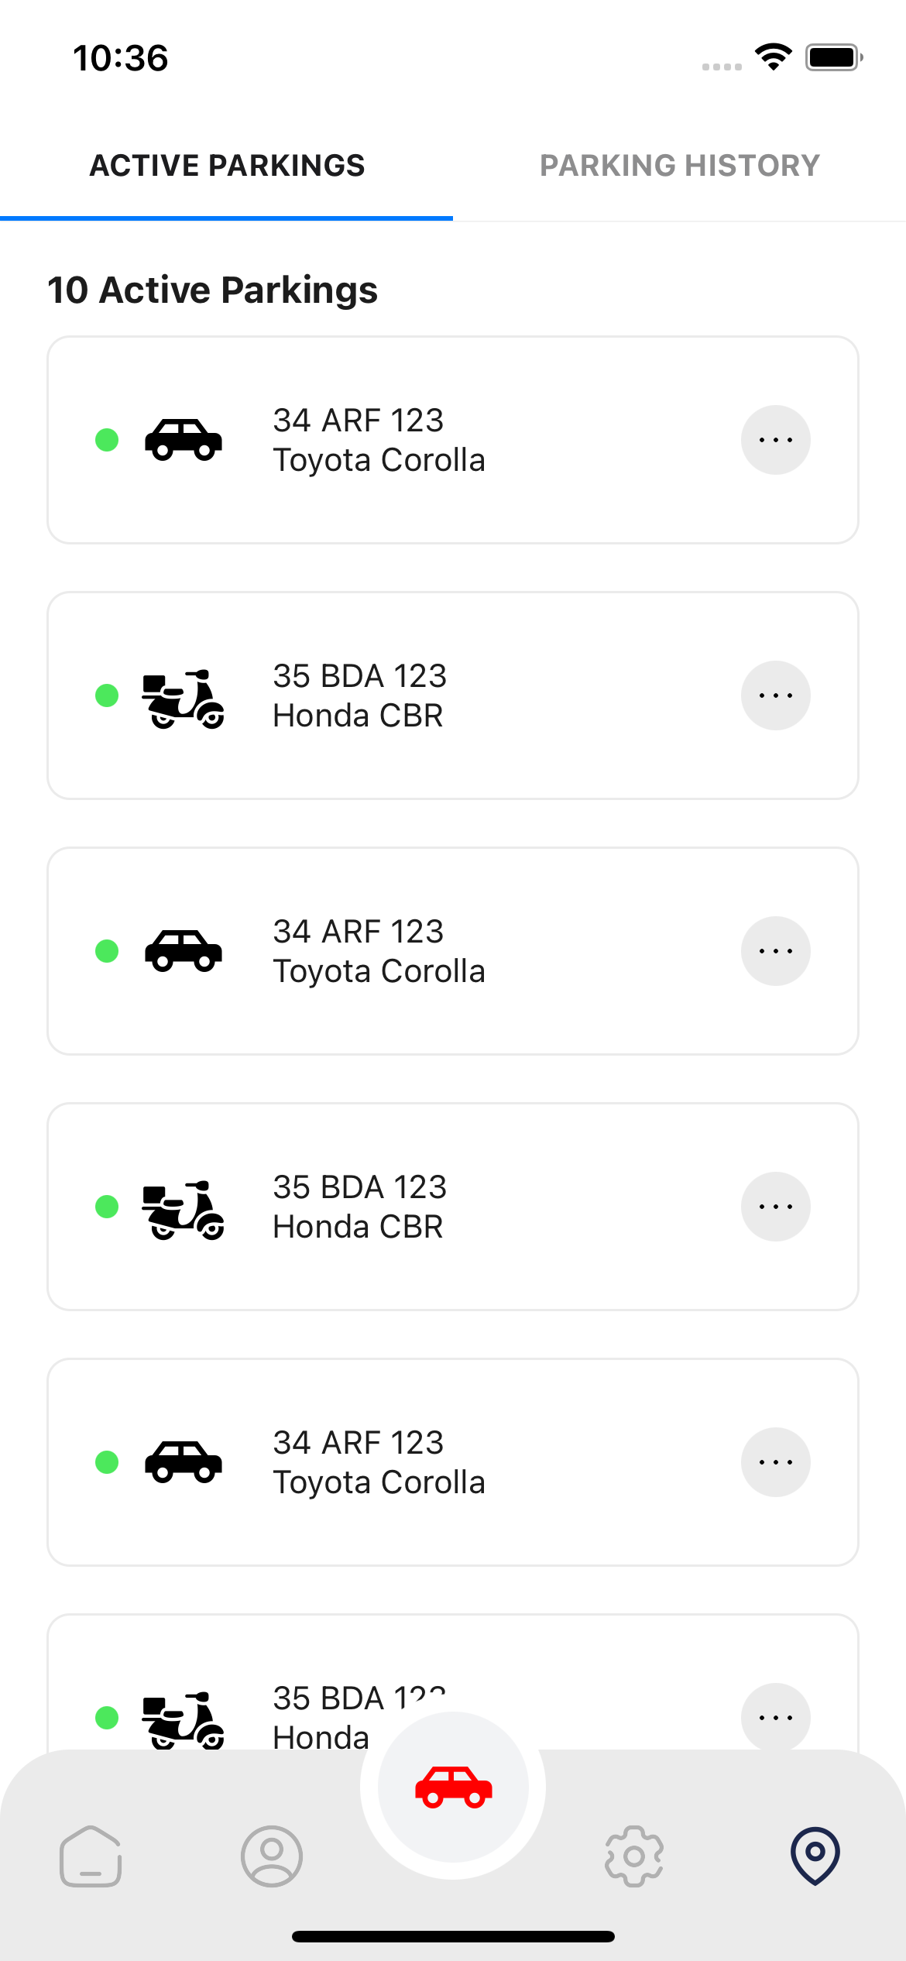
Task: Click the scooter icon of fourth parking card
Action: [184, 1209]
